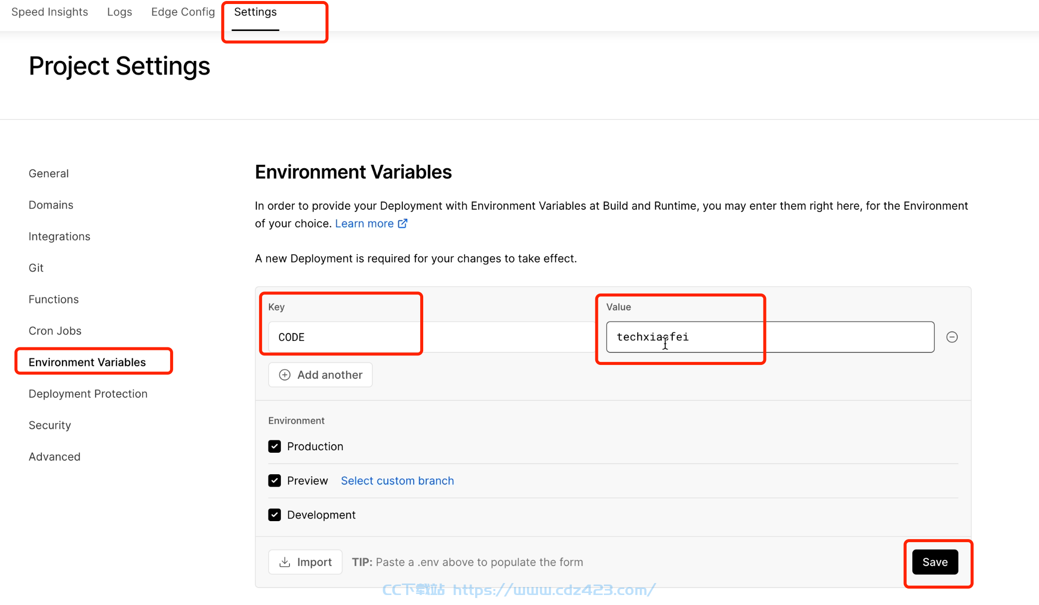
Task: Go to Security settings
Action: [x=49, y=425]
